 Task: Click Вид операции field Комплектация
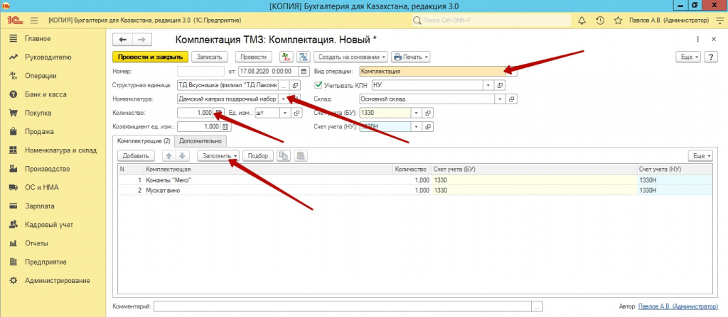[x=432, y=72]
